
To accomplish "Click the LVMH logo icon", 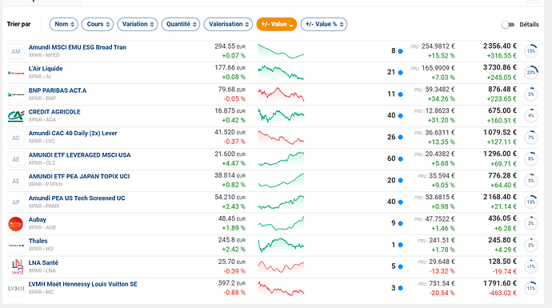I will (x=16, y=288).
